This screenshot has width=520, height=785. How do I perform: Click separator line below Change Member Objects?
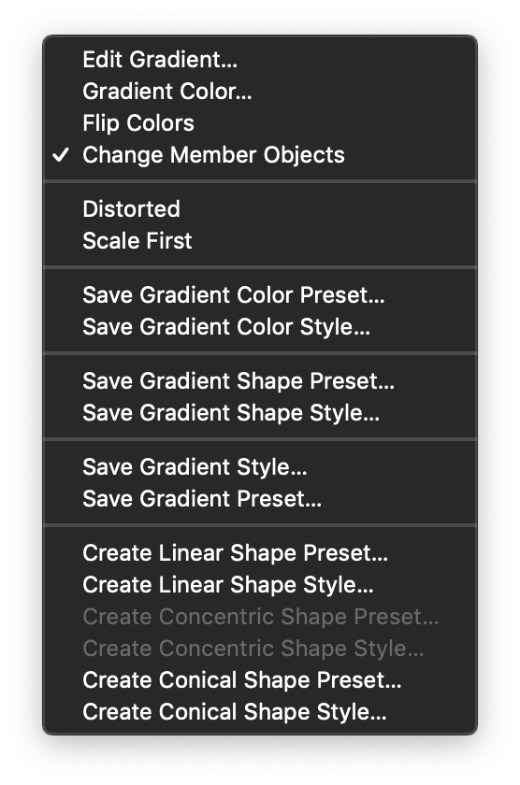tap(260, 181)
